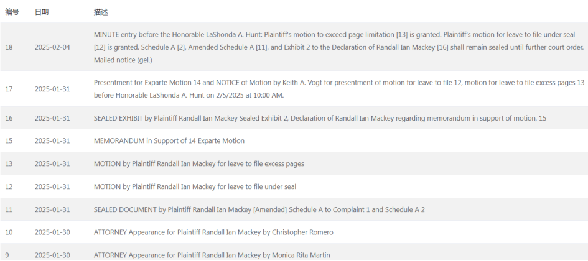Select the MINUTE entry description for entry 18
Image resolution: width=588 pixels, height=261 pixels.
pyautogui.click(x=338, y=47)
